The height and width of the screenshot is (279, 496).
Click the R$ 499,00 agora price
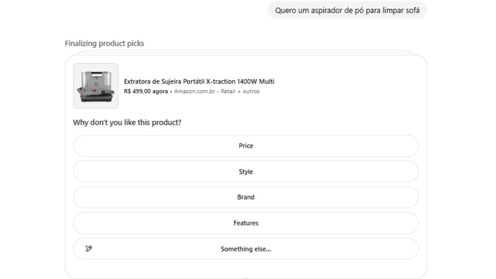(x=146, y=92)
